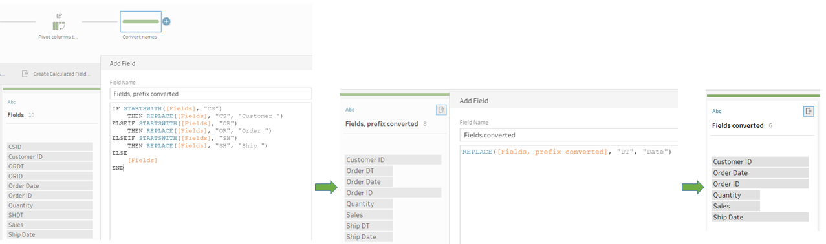This screenshot has height=244, width=826.
Task: Edit the Field Name 'Fields, prefix converted'
Action: [x=210, y=94]
